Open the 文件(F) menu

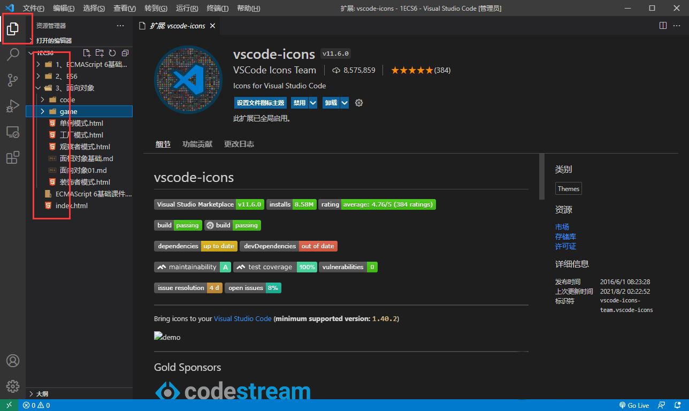coord(34,8)
